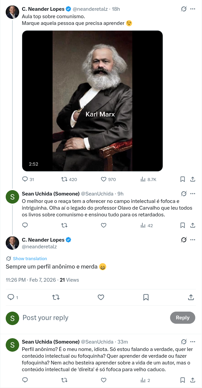Viewport: 202px width, 388px height.
Task: View analytics for the 8.7K views tweet
Action: point(143,179)
